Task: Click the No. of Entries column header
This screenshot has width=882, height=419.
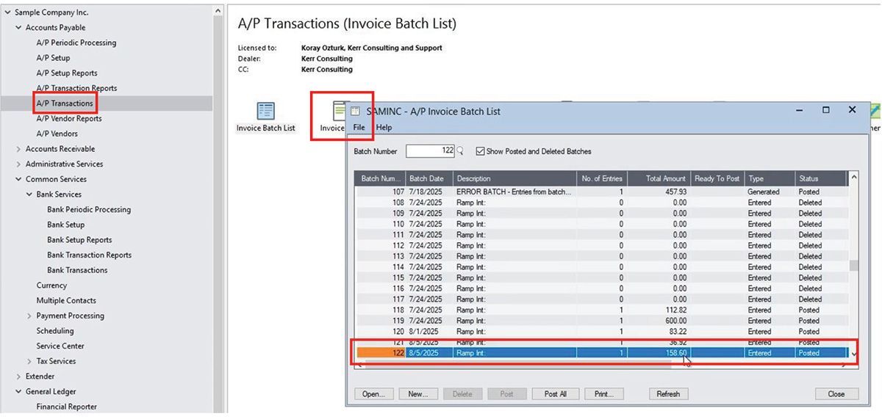Action: [602, 178]
